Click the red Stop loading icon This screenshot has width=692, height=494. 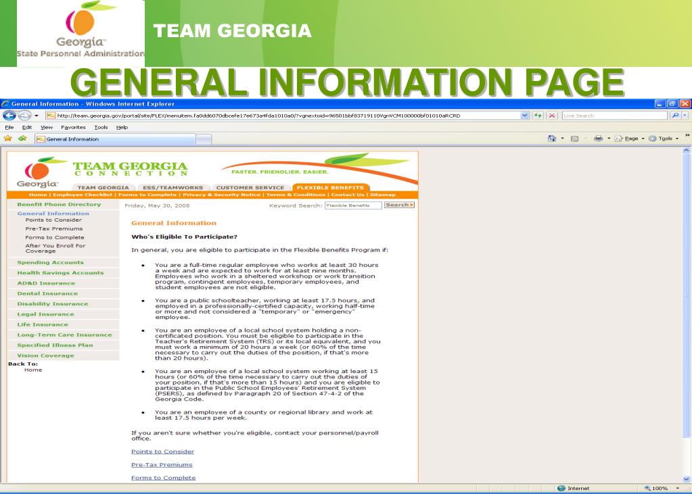552,116
